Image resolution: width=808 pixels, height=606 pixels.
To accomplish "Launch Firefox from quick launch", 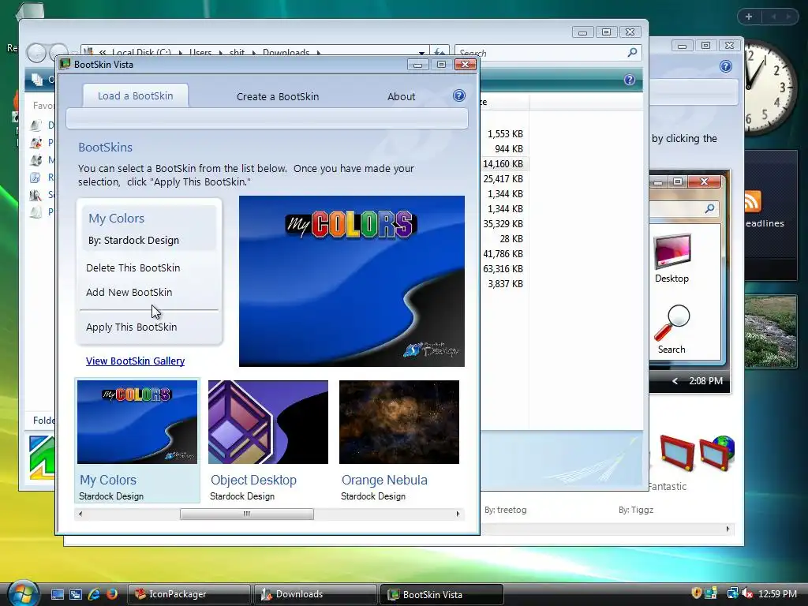I will click(x=111, y=594).
